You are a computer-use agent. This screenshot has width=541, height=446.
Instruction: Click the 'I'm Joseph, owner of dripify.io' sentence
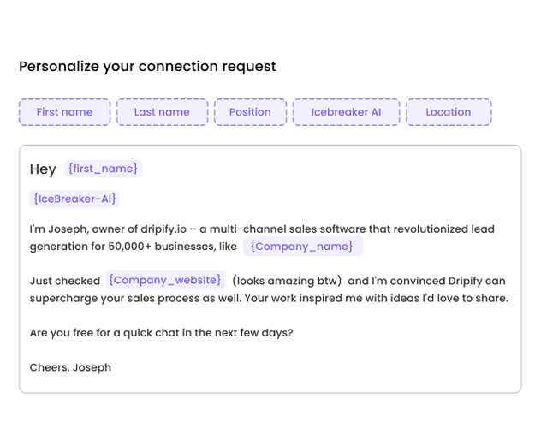262,229
